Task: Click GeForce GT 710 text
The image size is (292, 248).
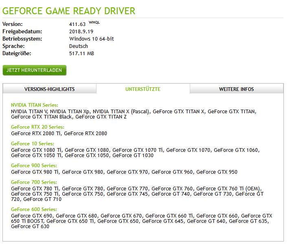Action: coord(42,199)
